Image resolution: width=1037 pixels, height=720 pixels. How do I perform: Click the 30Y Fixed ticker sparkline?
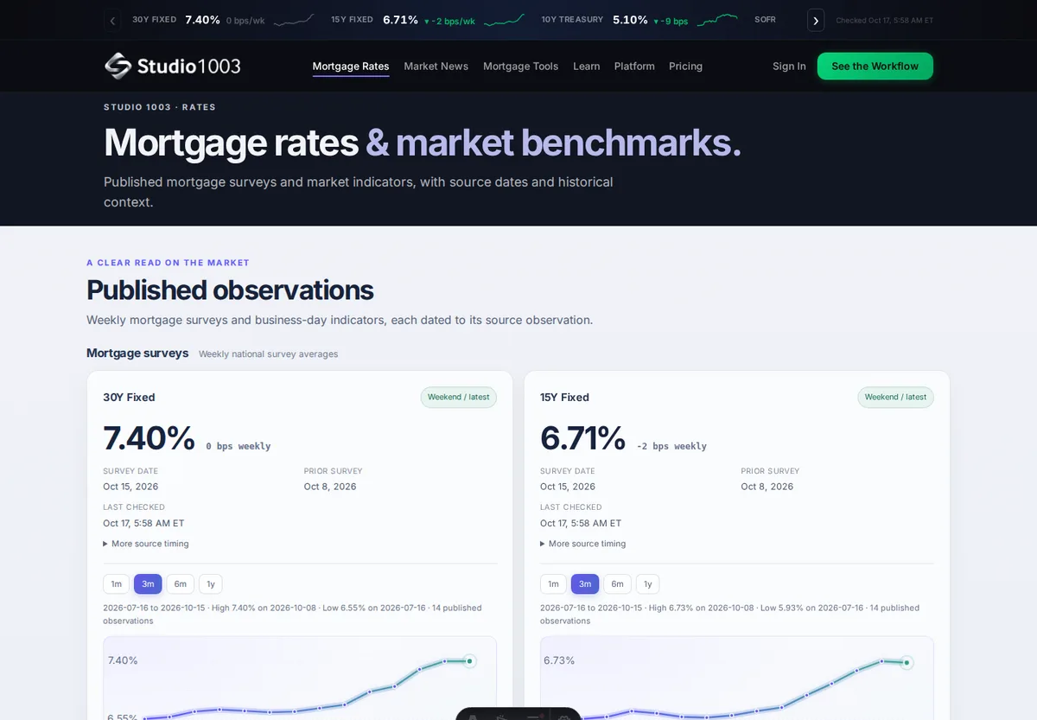click(294, 20)
